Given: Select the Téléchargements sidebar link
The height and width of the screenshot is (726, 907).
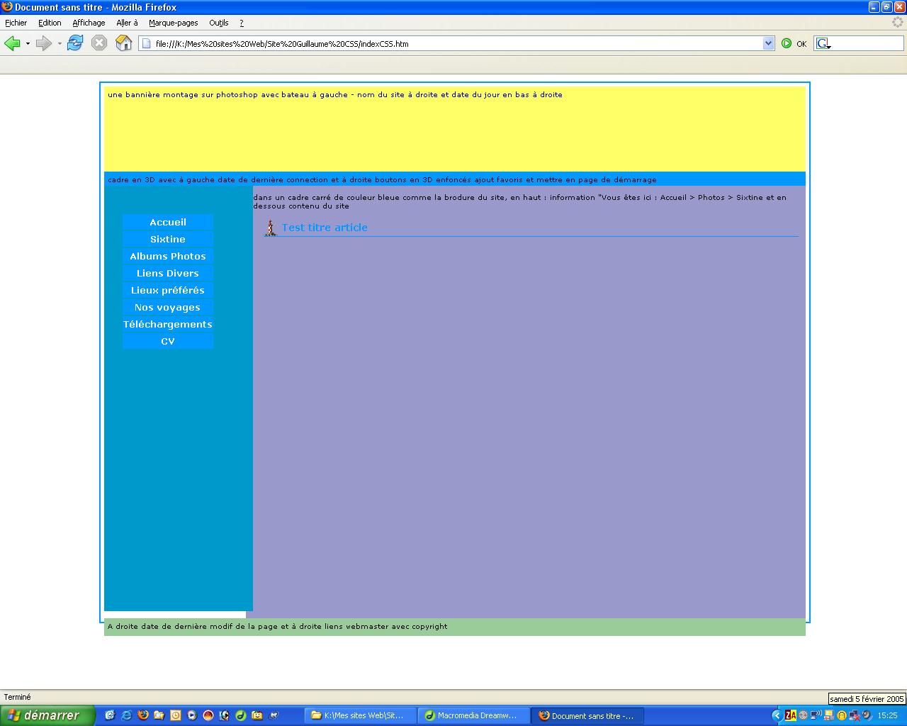Looking at the screenshot, I should coord(168,324).
